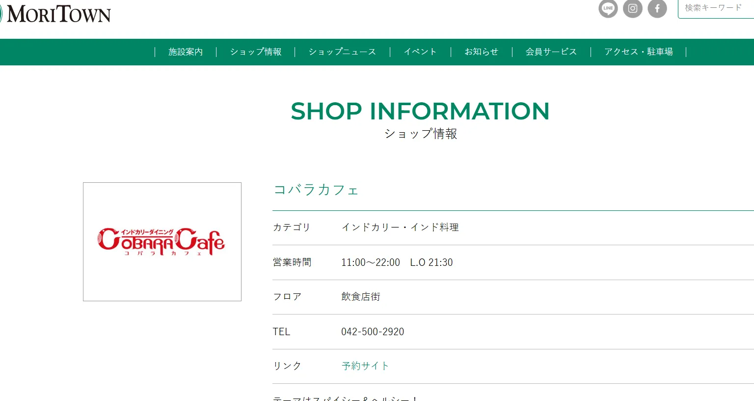754x401 pixels.
Task: Click the Gobara Cafe logo thumbnail
Action: click(162, 242)
